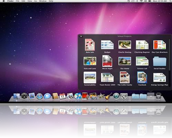This screenshot has width=172, height=138.
Task: Open iPhoto from the Dock
Action: (93, 96)
